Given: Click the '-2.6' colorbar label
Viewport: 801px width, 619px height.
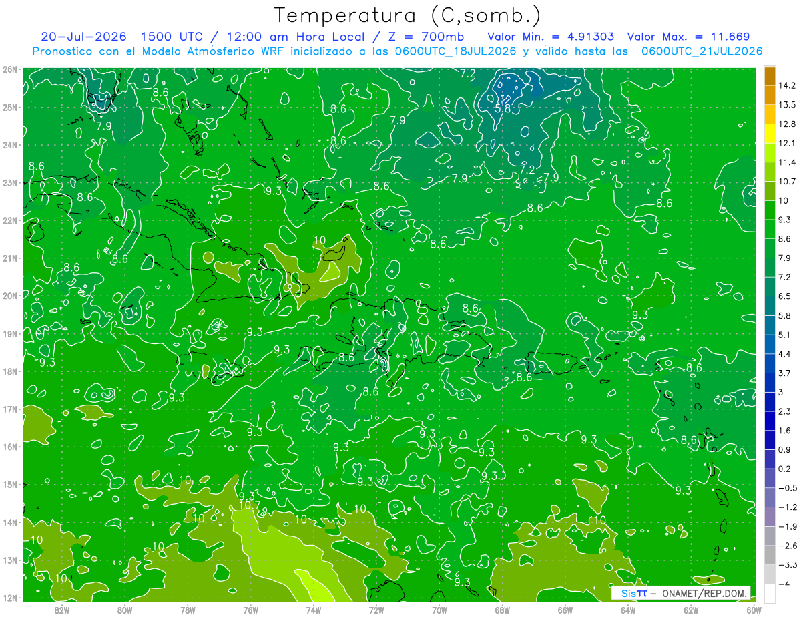Looking at the screenshot, I should (786, 546).
